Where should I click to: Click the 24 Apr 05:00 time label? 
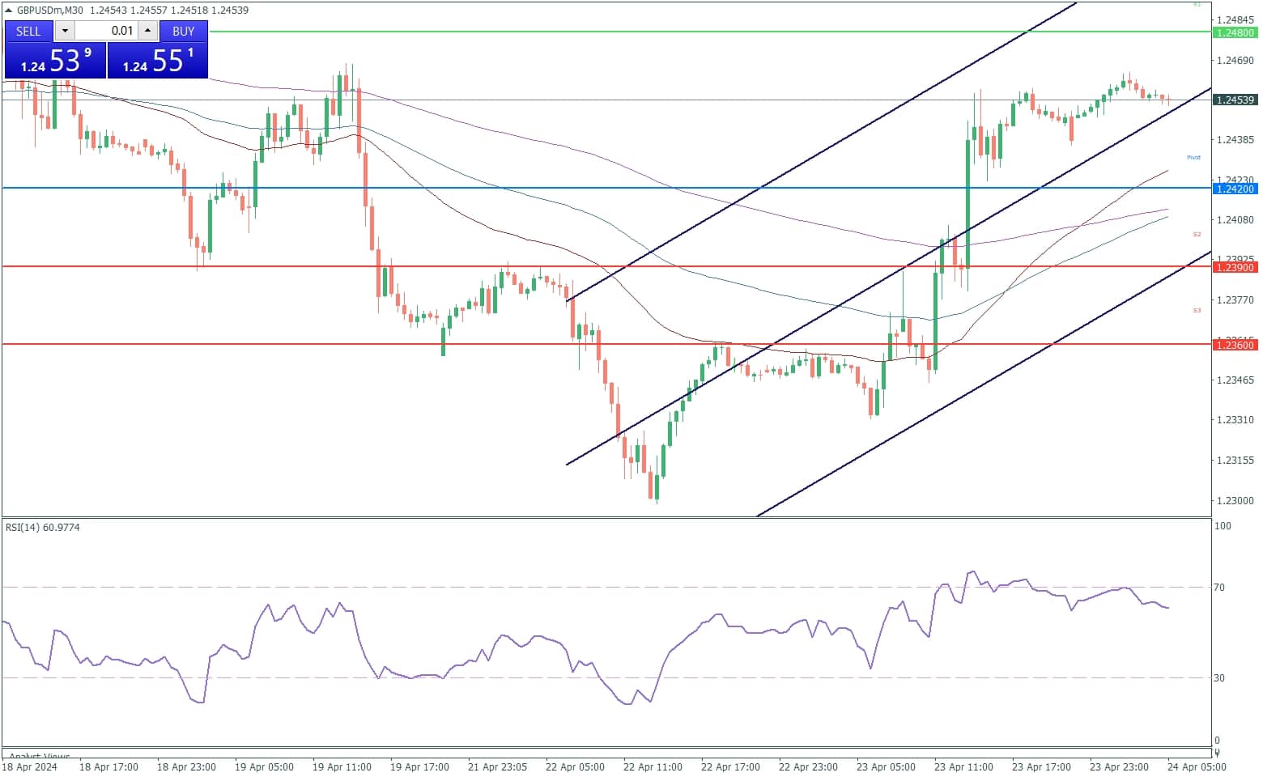[1197, 766]
